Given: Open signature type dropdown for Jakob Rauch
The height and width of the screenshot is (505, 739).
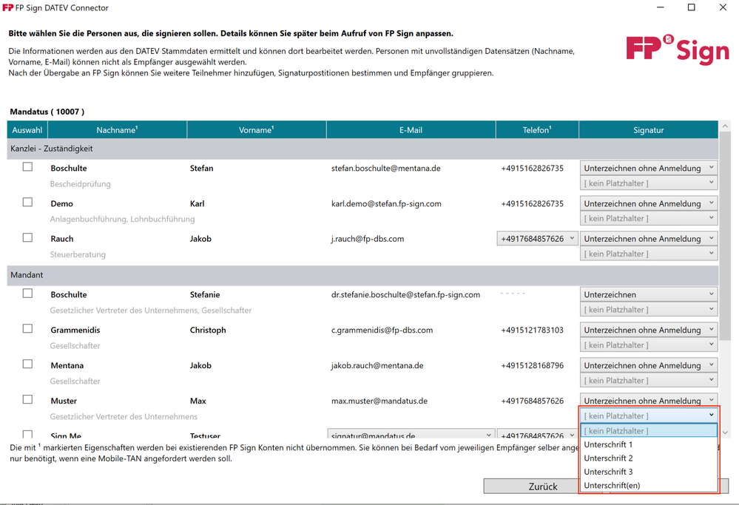Looking at the screenshot, I should pos(649,239).
